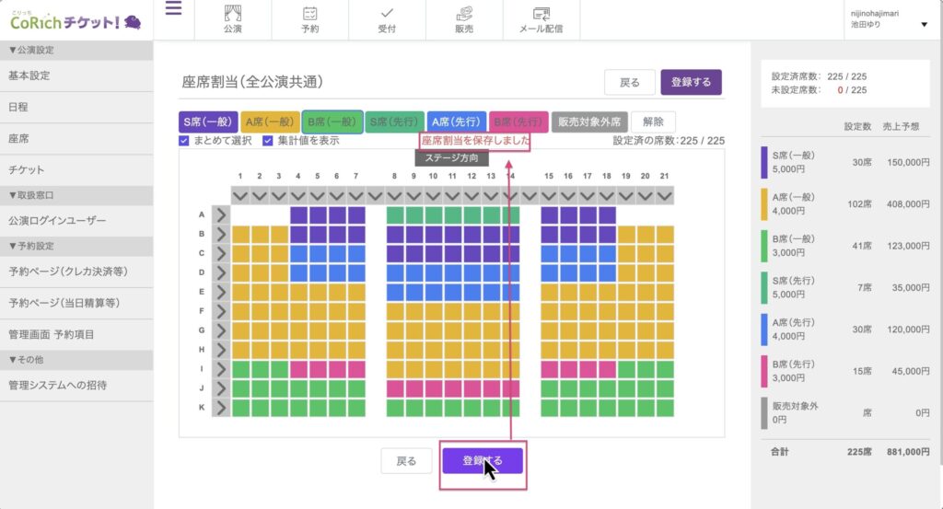This screenshot has width=943, height=509.
Task: Click the 解除 clear assignment button
Action: (653, 121)
